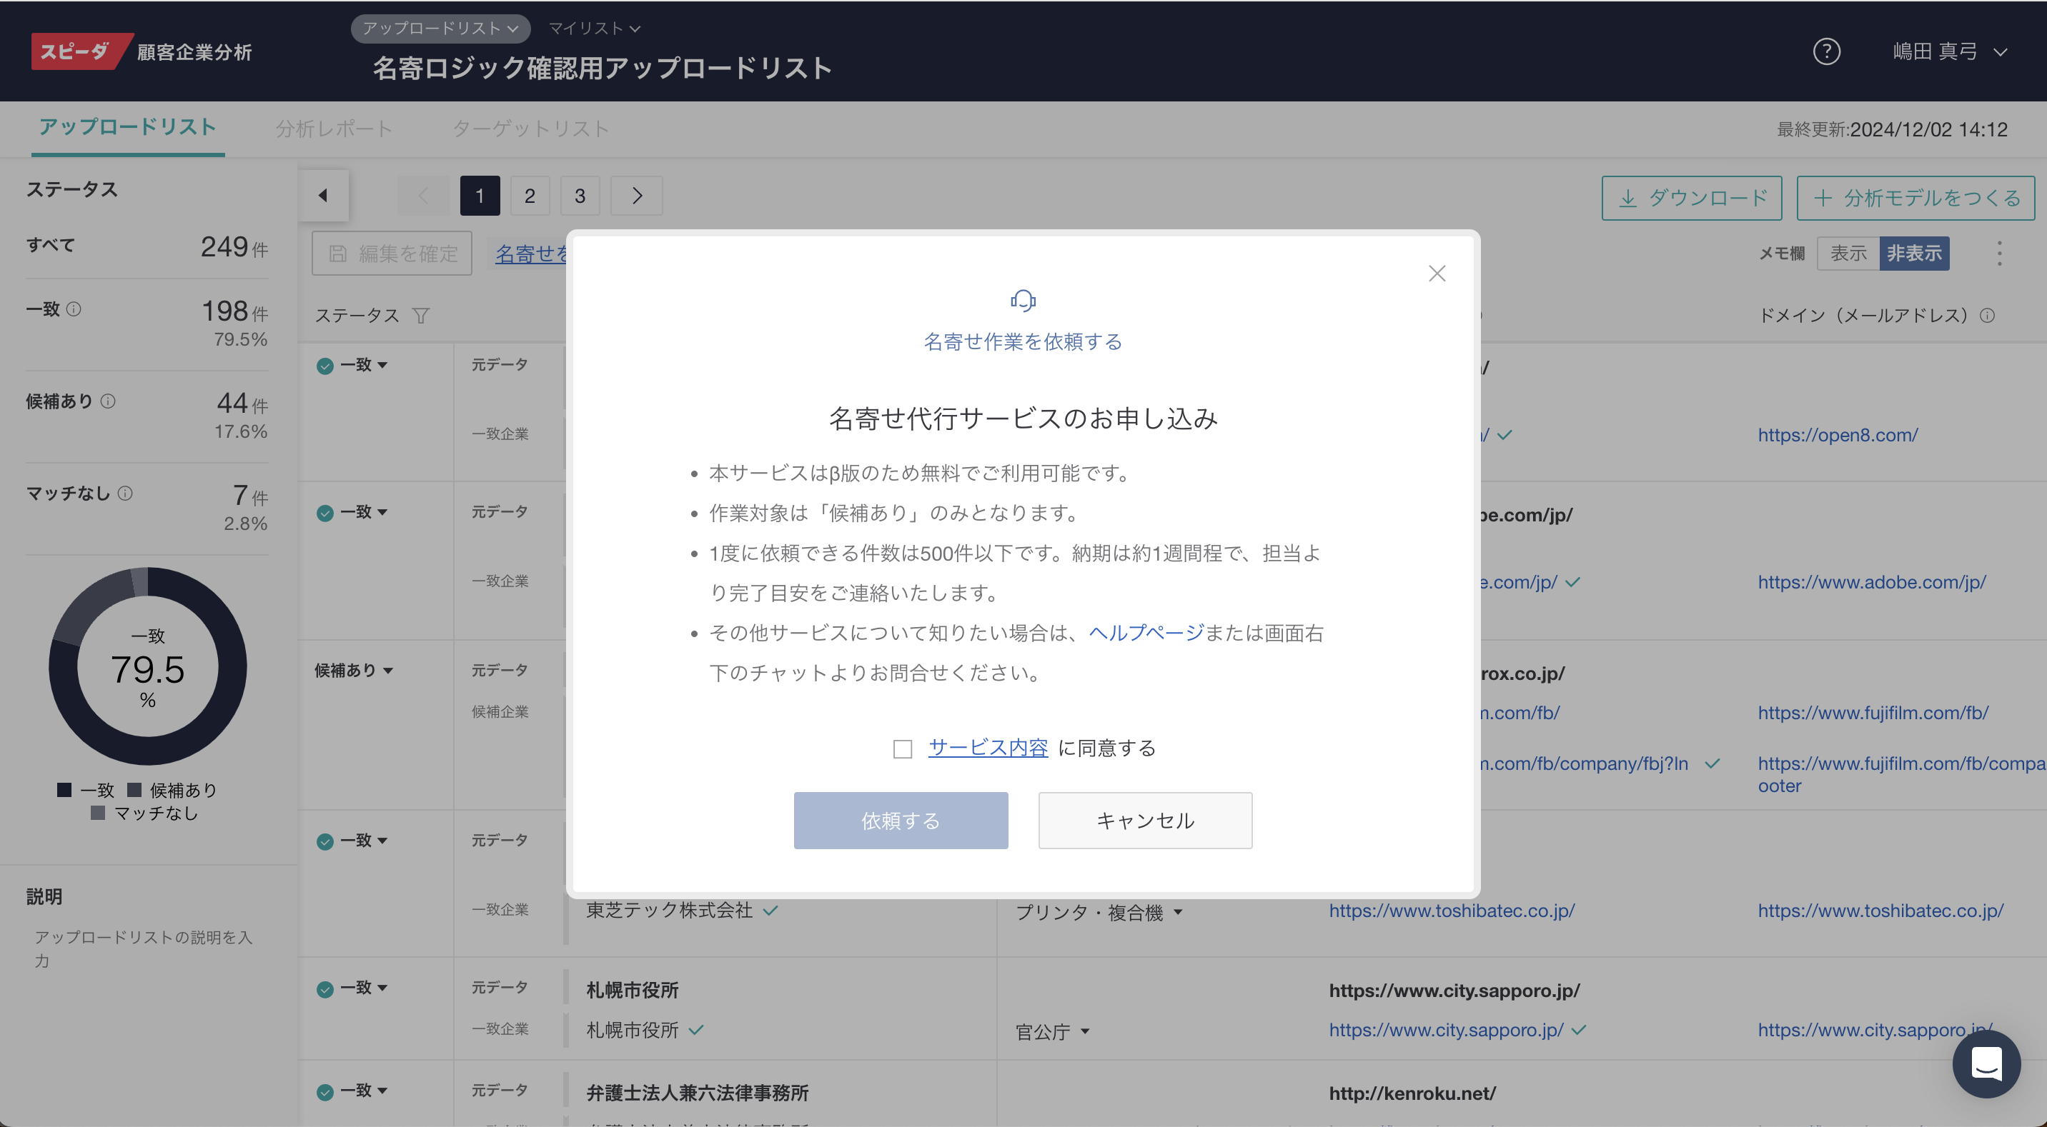The width and height of the screenshot is (2047, 1127).
Task: Click the status column filter funnel icon
Action: [421, 316]
